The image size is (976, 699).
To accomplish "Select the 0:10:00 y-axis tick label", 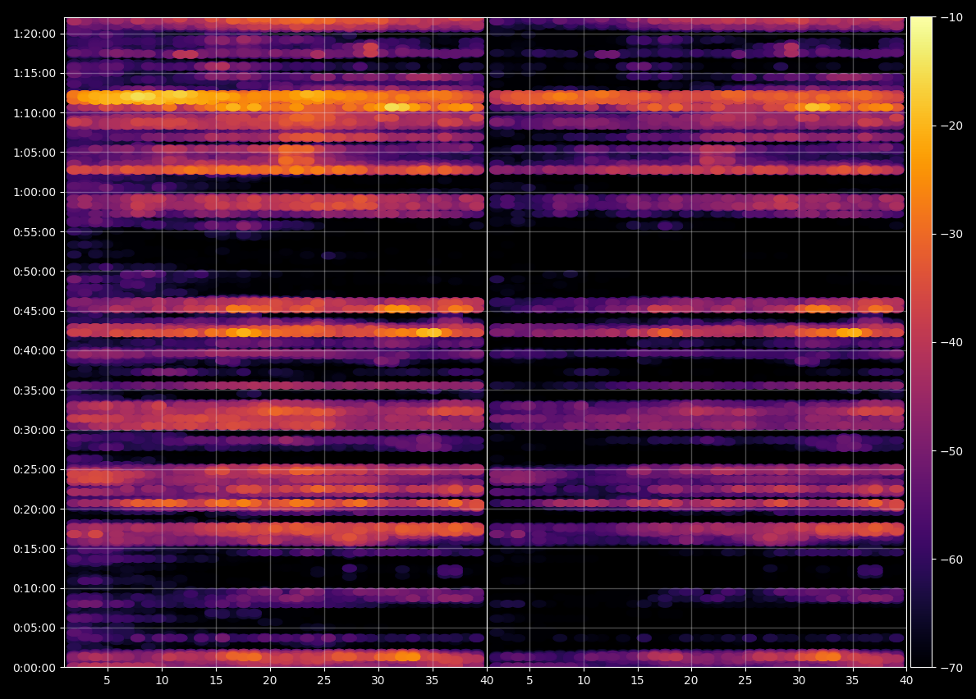I will [34, 588].
